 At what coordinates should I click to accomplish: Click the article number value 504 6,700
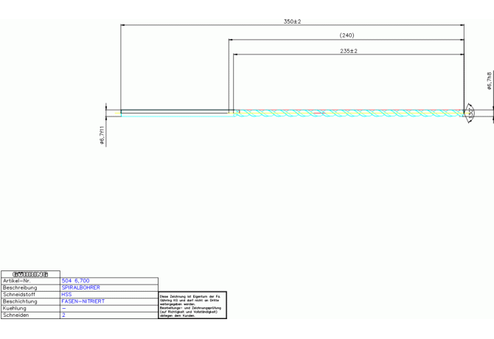pyautogui.click(x=76, y=281)
